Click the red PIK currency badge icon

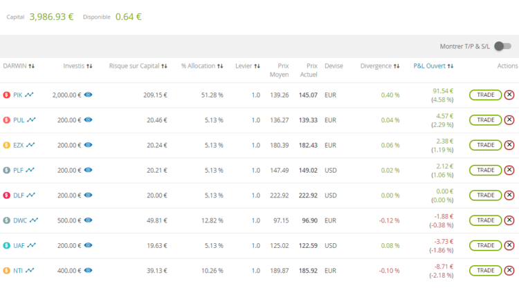[6, 95]
